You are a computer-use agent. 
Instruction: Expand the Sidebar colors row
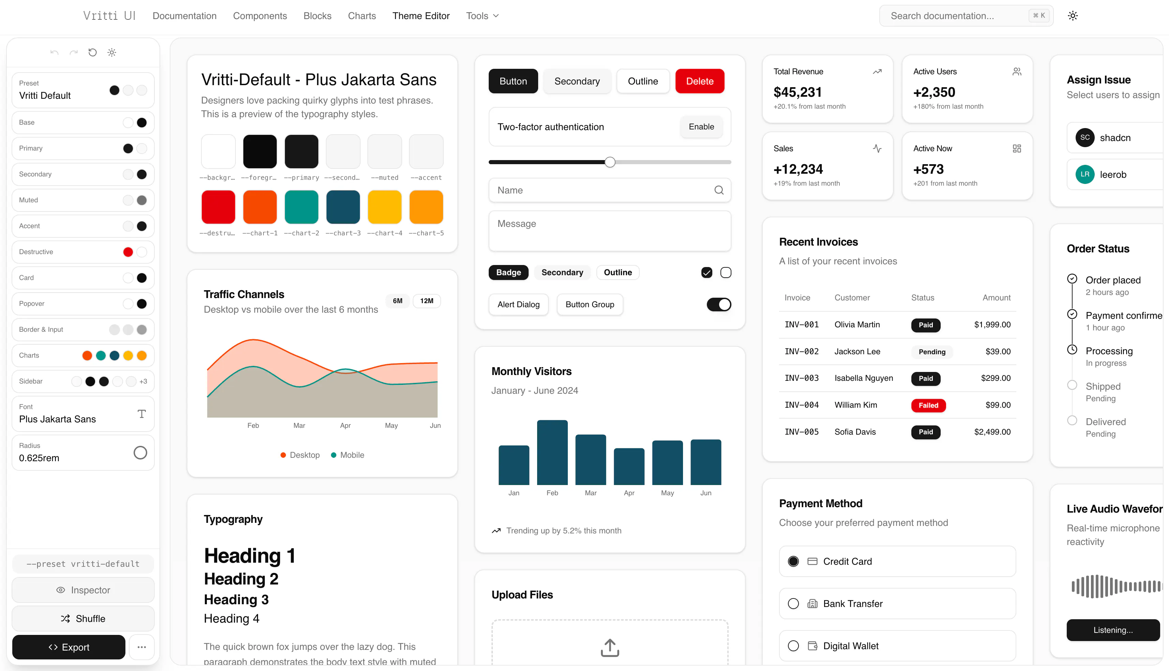[83, 381]
